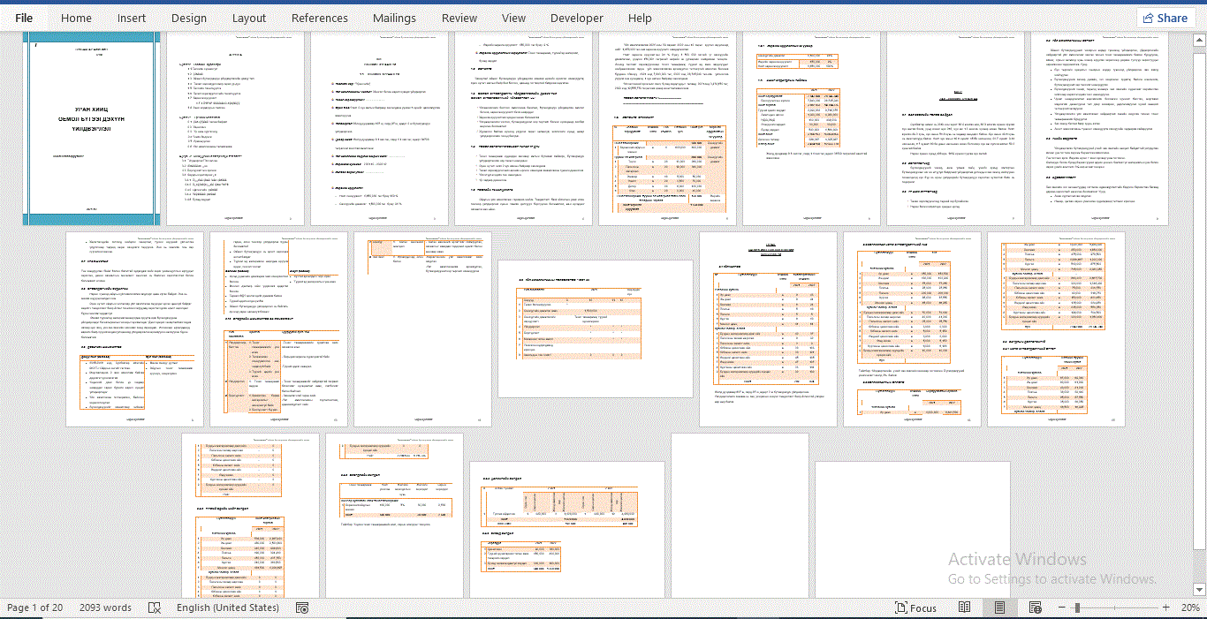
Task: Open the Insert ribbon tab
Action: tap(132, 18)
